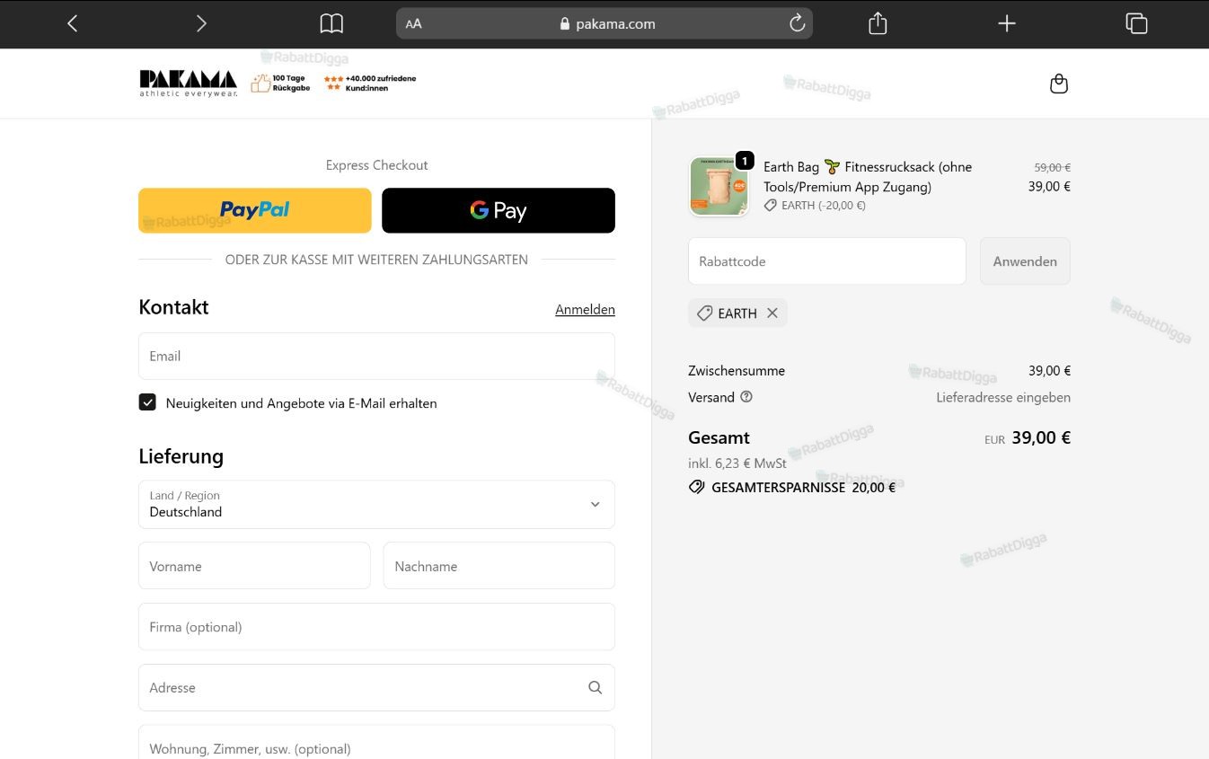This screenshot has height=759, width=1209.
Task: Open a new tab with plus icon
Action: pos(1007,23)
